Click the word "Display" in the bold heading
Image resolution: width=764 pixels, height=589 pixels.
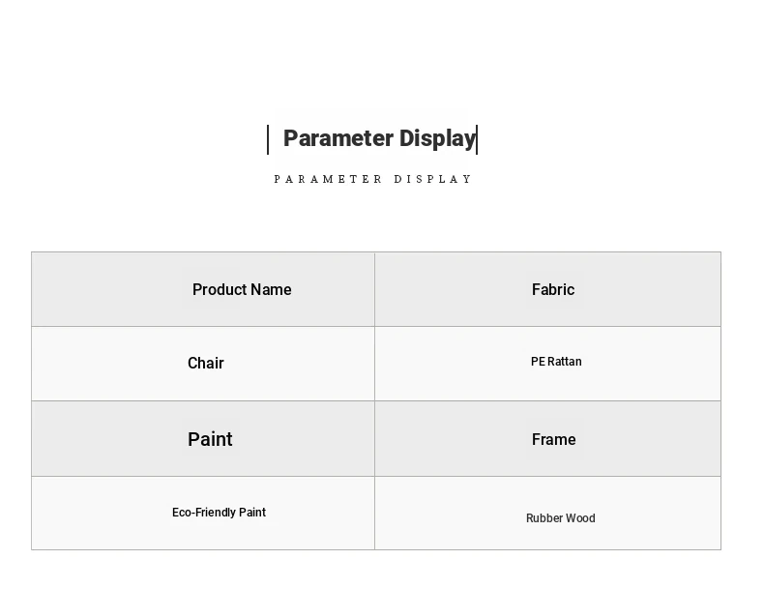point(437,138)
